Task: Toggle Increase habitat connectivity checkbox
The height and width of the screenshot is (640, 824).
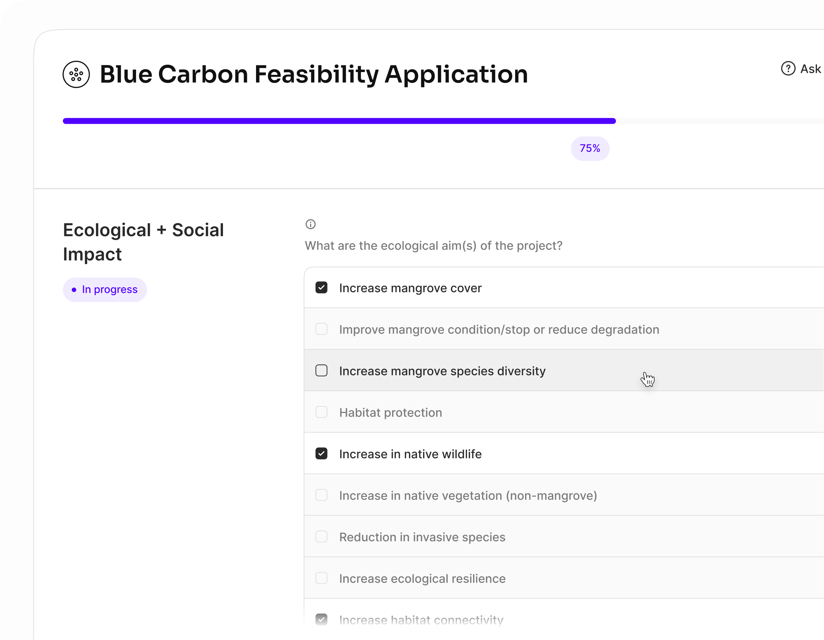Action: pyautogui.click(x=321, y=619)
